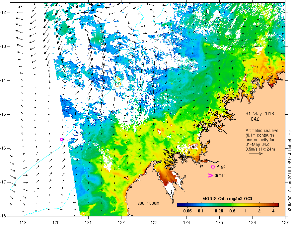Viewport: 292px width, 226px height.
Task: Click the '0.5m/s (1kt 24h)' scale text
Action: [x=260, y=149]
